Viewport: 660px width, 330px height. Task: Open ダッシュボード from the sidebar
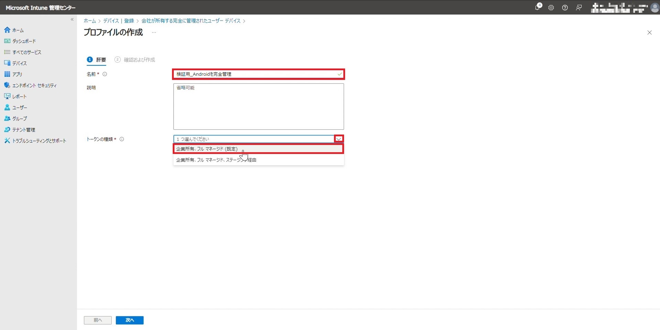pos(24,41)
